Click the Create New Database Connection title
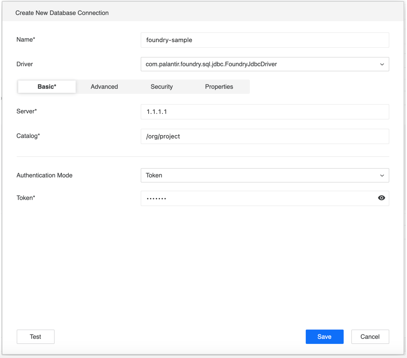 (x=62, y=13)
